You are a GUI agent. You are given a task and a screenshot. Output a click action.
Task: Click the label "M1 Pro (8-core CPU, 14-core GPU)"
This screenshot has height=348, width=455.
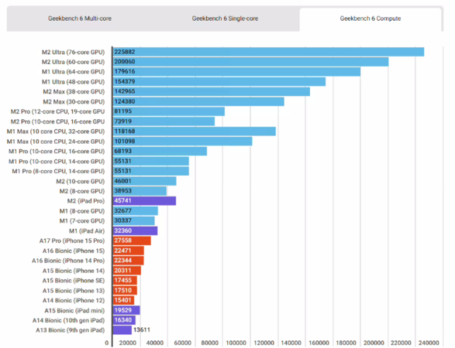click(58, 171)
